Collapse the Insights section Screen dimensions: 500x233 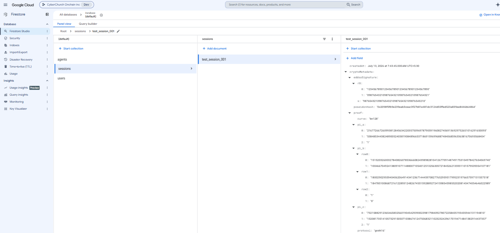(x=47, y=80)
